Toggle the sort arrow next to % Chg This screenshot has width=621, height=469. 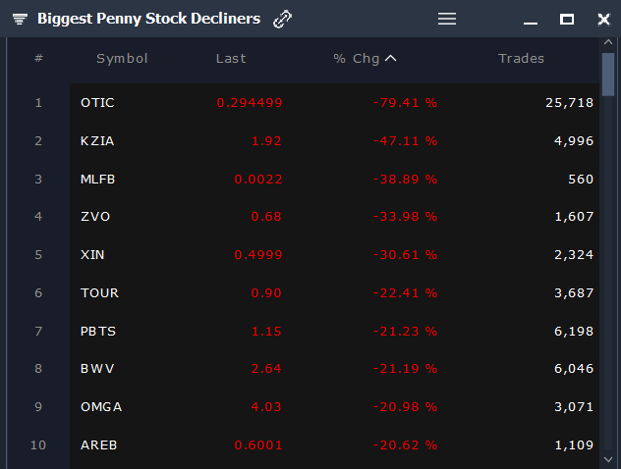pos(391,59)
